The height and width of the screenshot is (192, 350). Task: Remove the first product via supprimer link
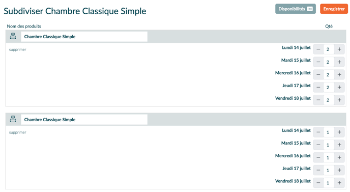(x=18, y=49)
